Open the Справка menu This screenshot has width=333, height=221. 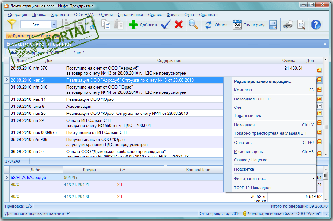[x=207, y=15]
